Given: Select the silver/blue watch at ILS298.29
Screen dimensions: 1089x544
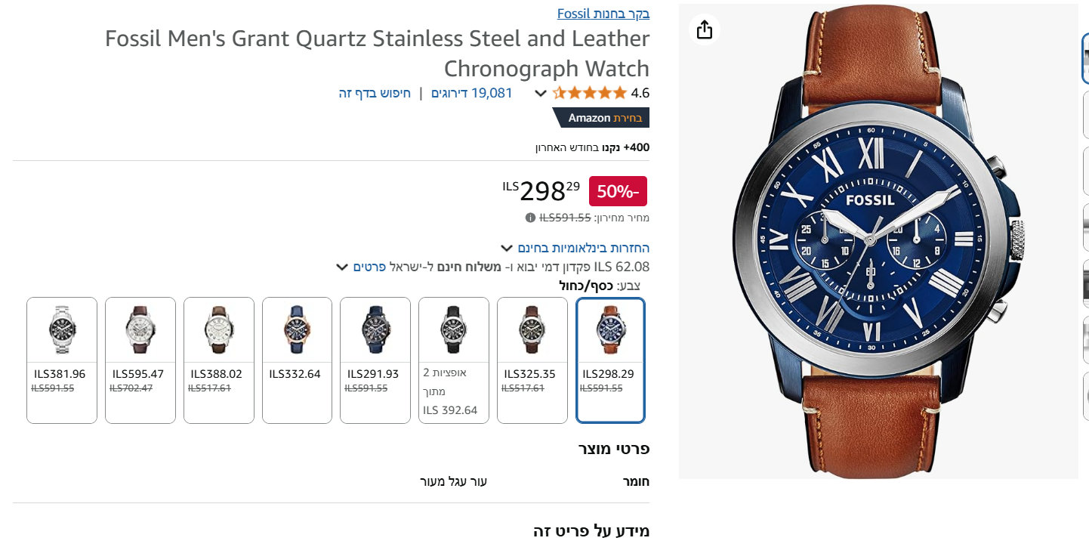Looking at the screenshot, I should point(610,360).
